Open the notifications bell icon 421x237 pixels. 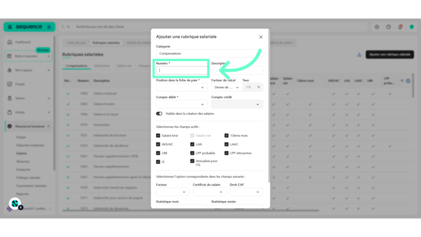400,27
